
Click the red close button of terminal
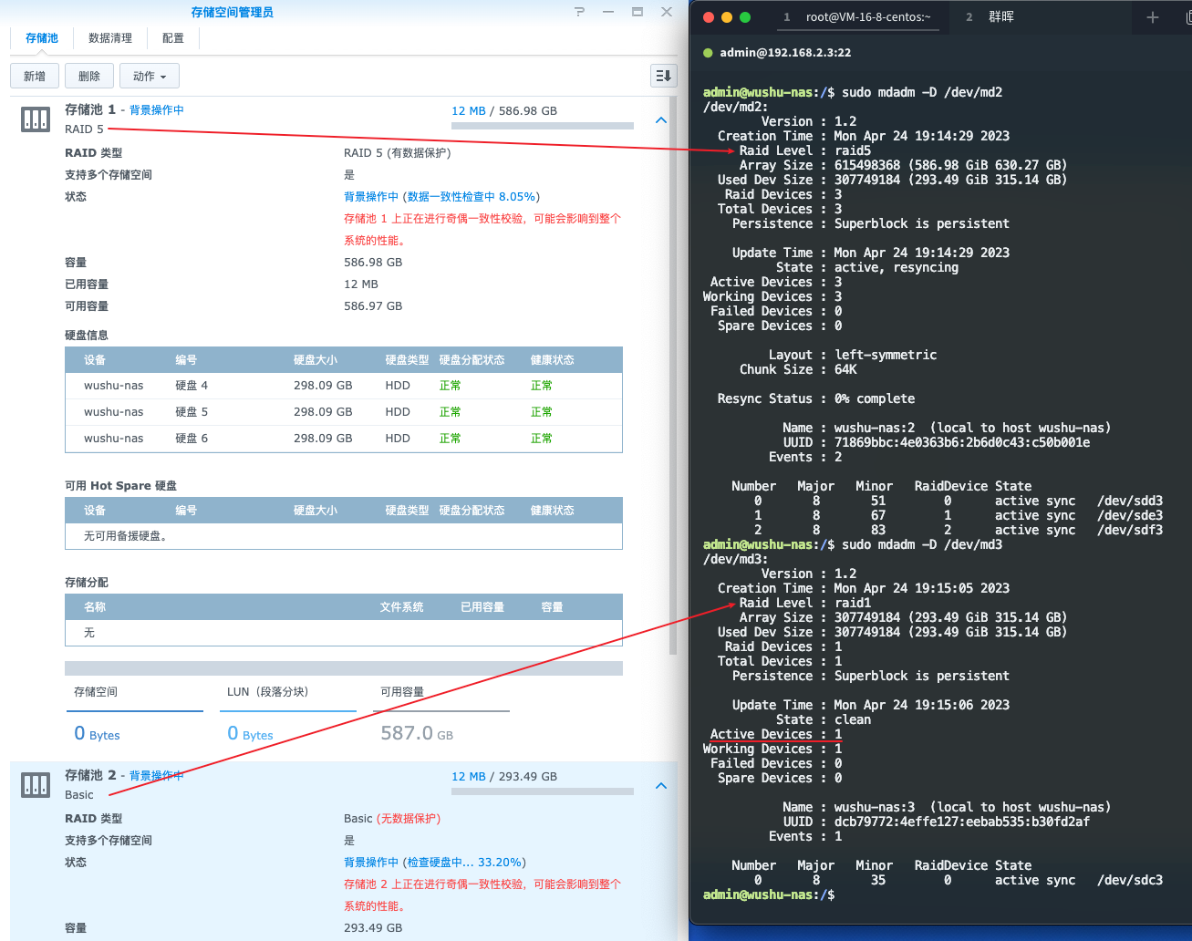click(x=709, y=17)
